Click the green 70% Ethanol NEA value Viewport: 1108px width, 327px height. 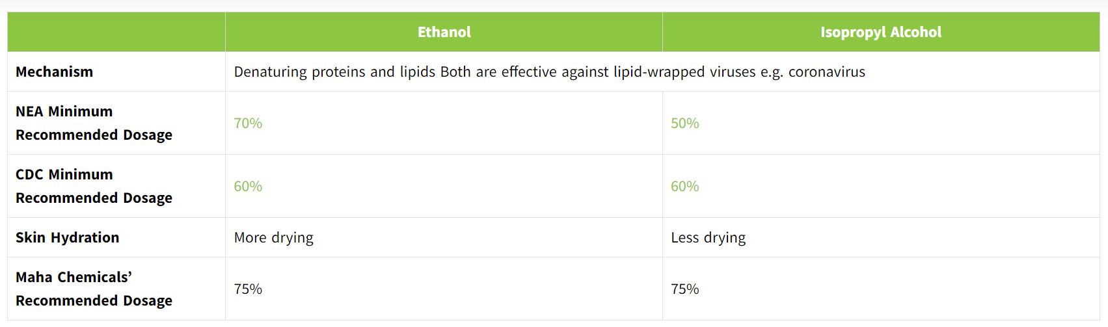point(248,123)
